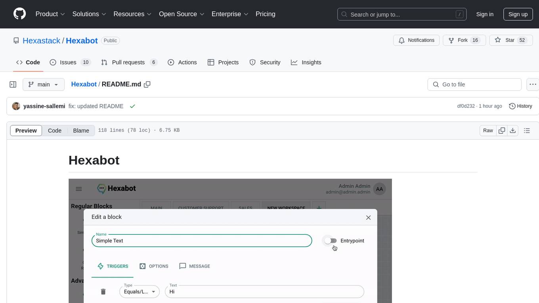Focus the Go to file field

474,84
